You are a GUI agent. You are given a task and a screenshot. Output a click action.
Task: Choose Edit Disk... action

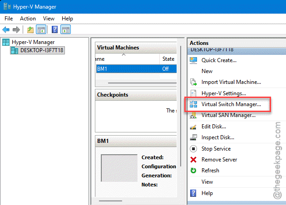[213, 127]
